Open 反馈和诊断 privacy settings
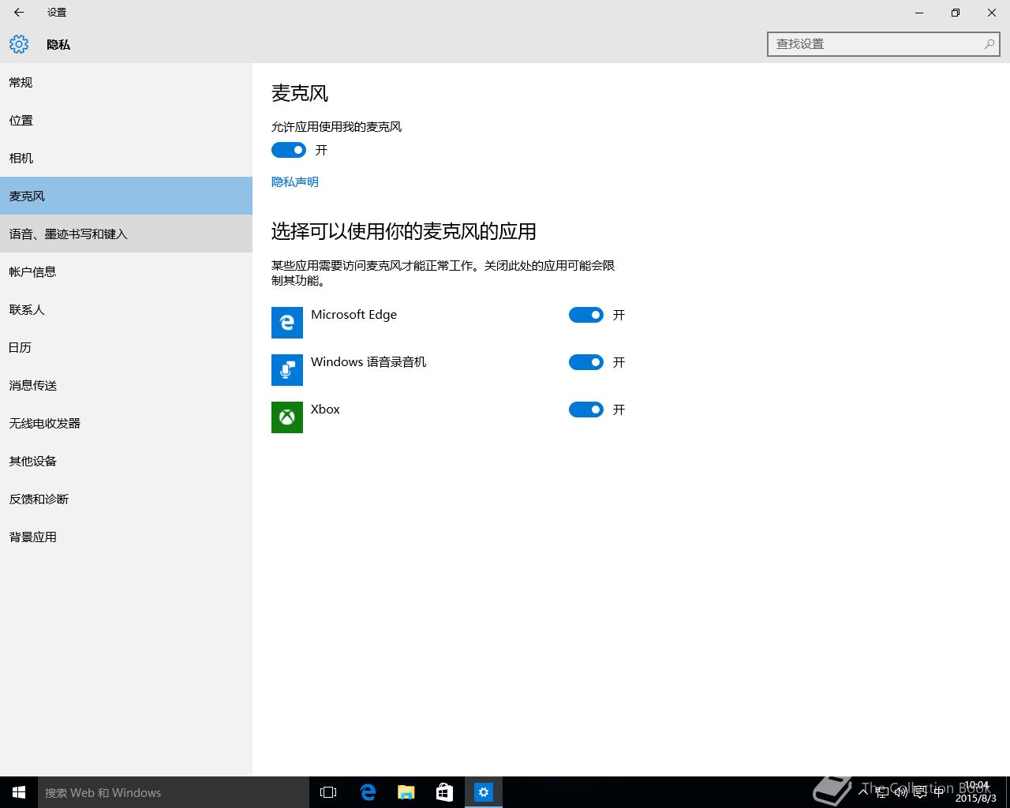The image size is (1010, 808). point(126,499)
